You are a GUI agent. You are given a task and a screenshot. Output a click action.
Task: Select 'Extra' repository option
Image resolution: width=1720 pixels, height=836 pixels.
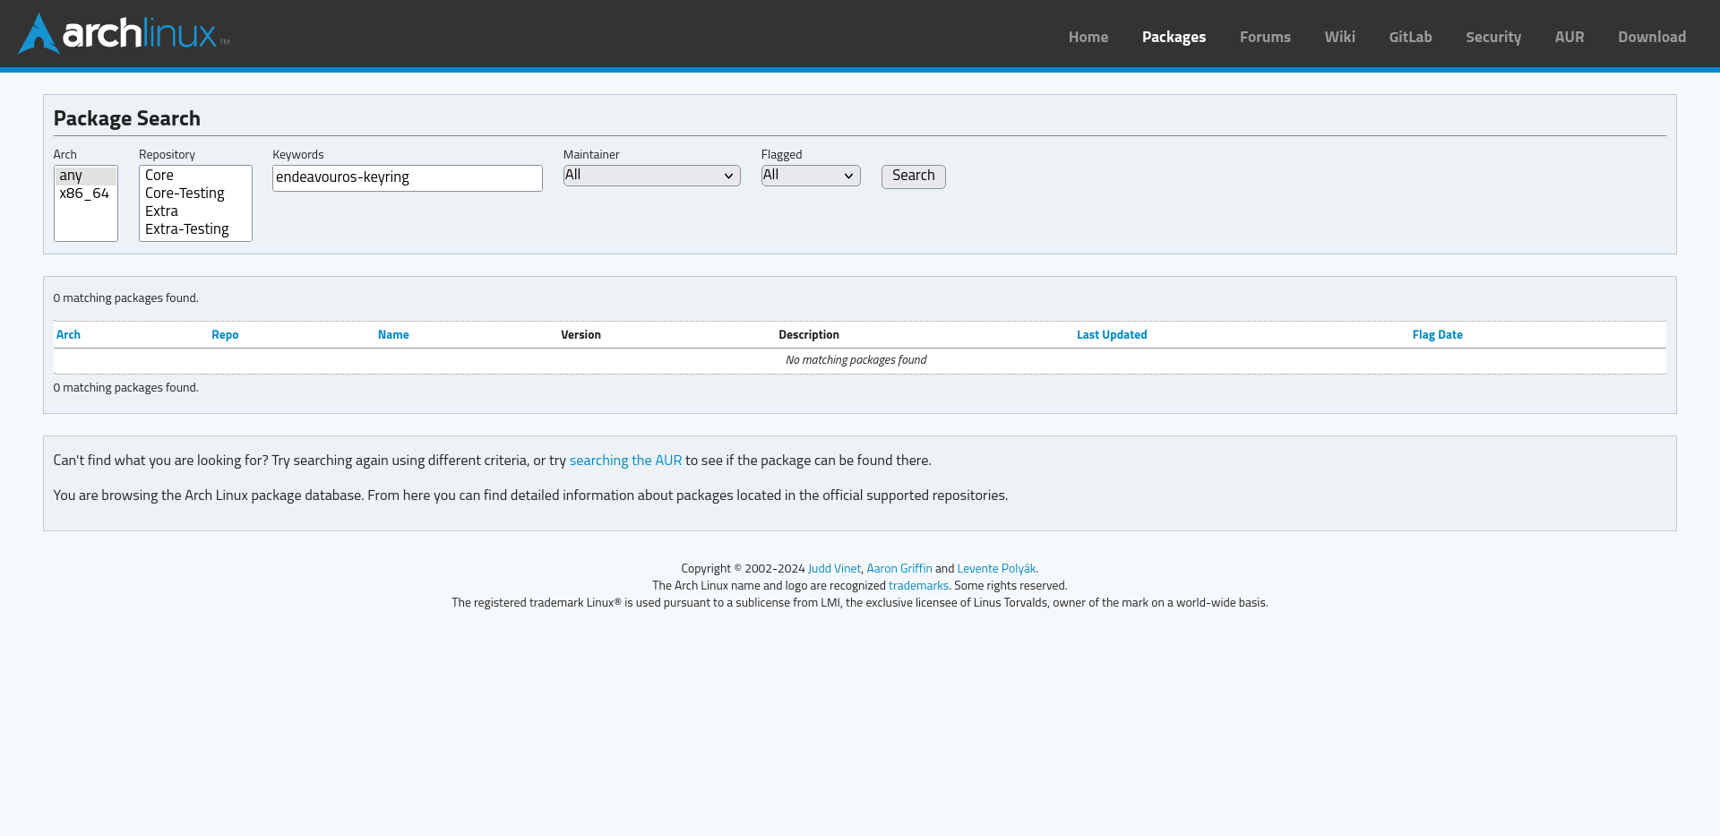coord(195,211)
